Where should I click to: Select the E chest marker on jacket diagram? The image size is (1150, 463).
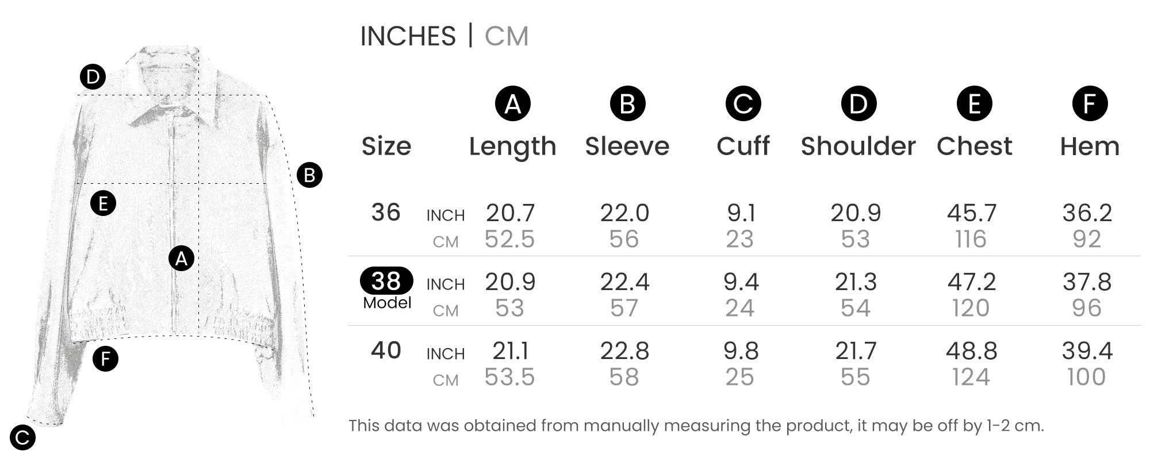click(103, 203)
